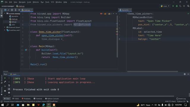The width and height of the screenshot is (190, 107).
Task: Click main.py editor vertical scrollbar
Action: (117, 36)
